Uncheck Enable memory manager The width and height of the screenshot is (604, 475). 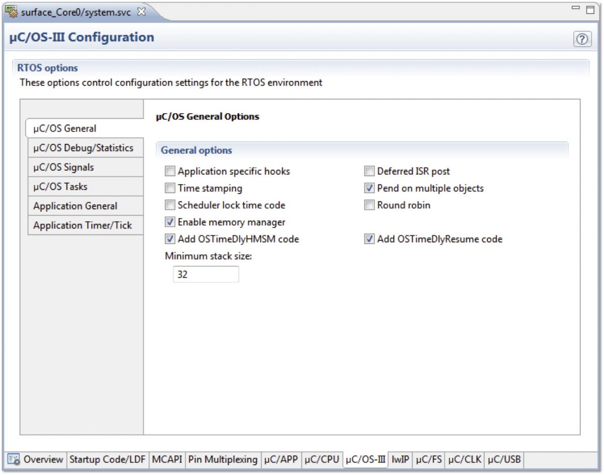point(171,222)
